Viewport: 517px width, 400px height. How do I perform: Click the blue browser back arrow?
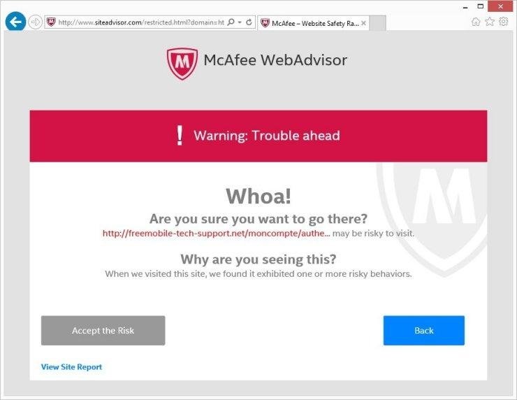(x=15, y=22)
